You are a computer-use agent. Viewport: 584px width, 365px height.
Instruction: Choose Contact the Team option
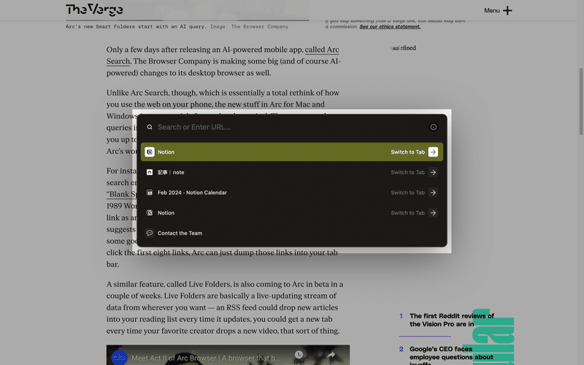point(291,233)
